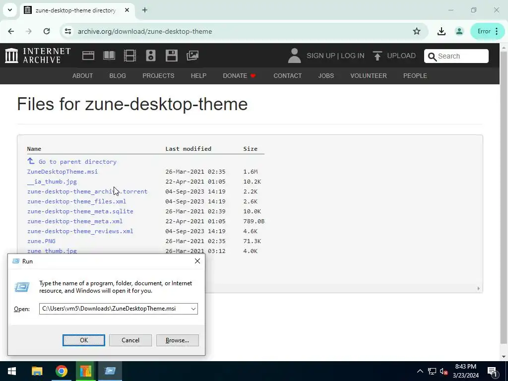Click OK in the Run dialog

[x=83, y=340]
